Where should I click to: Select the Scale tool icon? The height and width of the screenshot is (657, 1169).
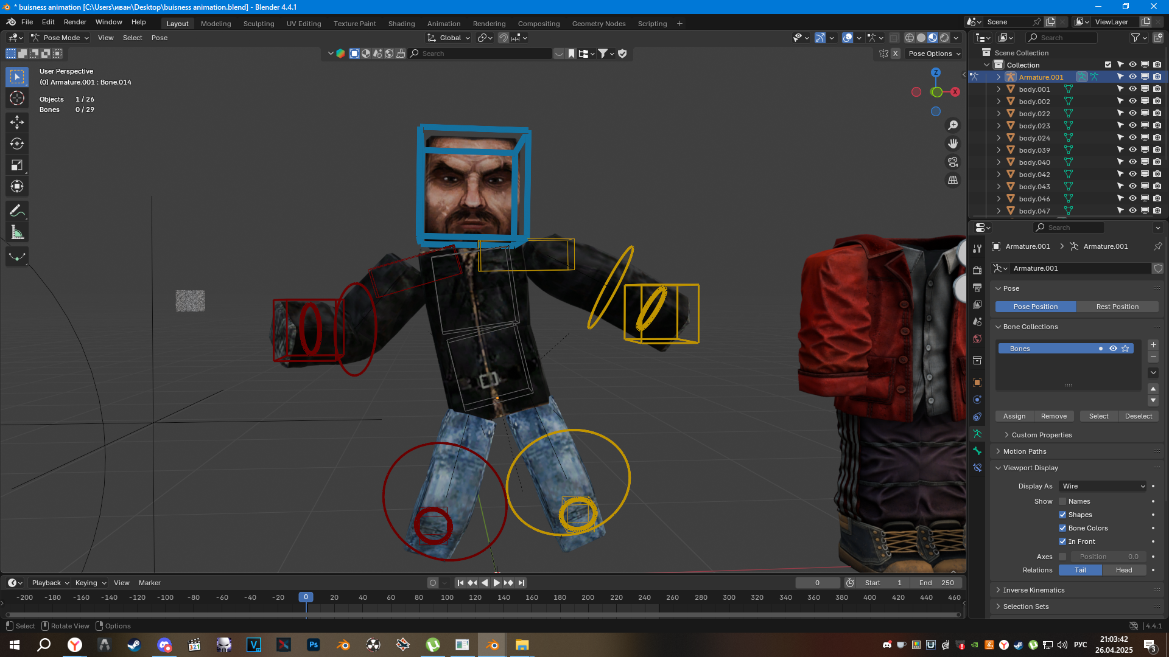click(x=17, y=165)
